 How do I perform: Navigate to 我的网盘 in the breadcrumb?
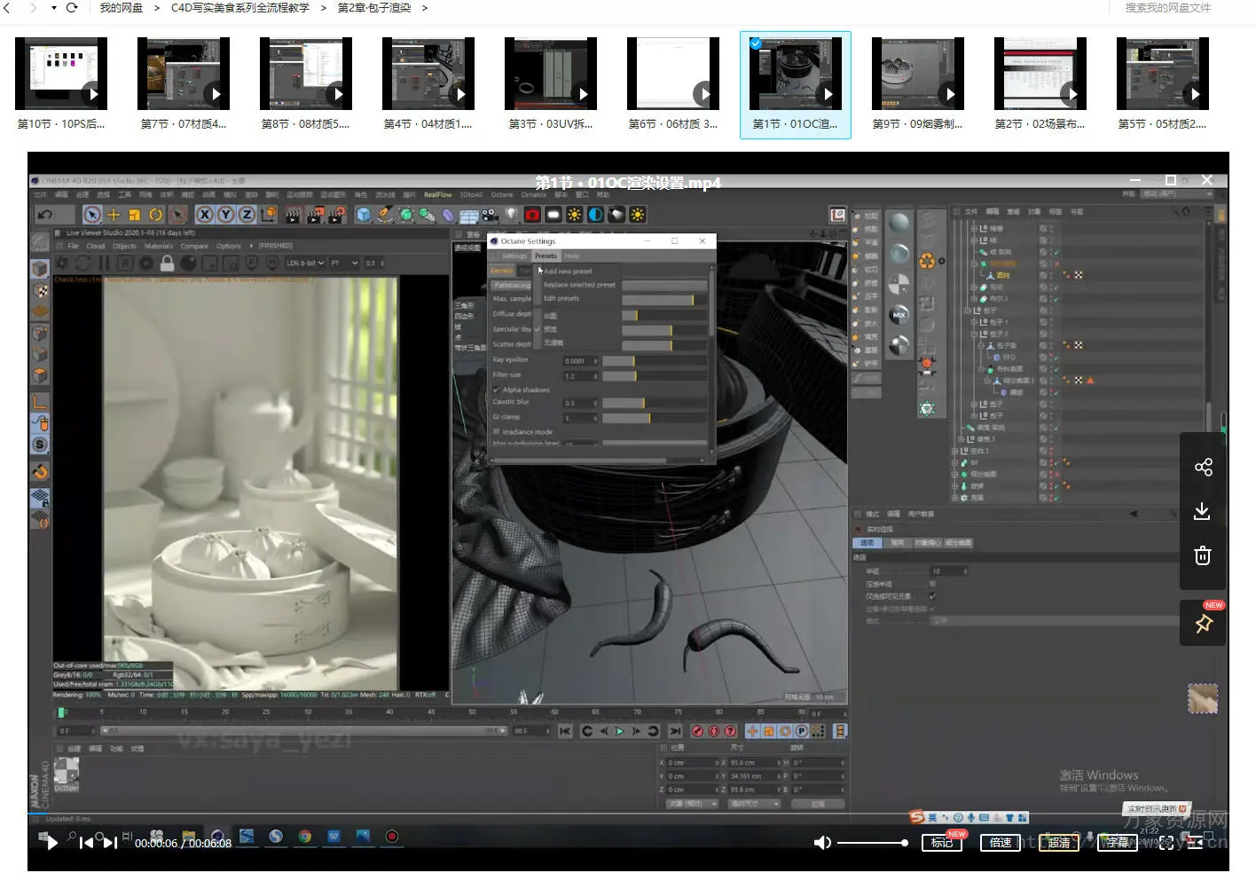tap(122, 8)
